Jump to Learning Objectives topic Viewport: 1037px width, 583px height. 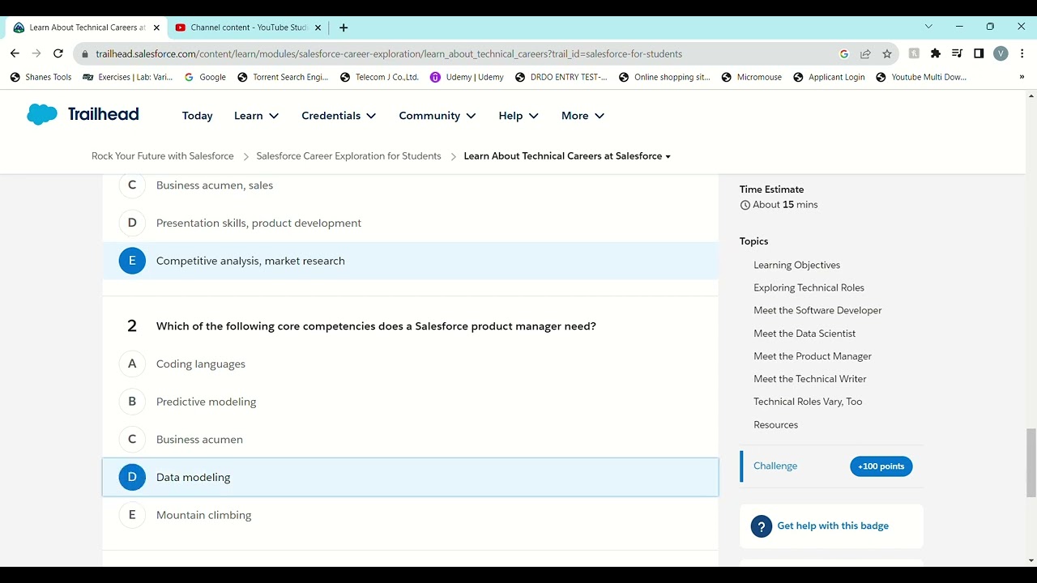tap(796, 265)
